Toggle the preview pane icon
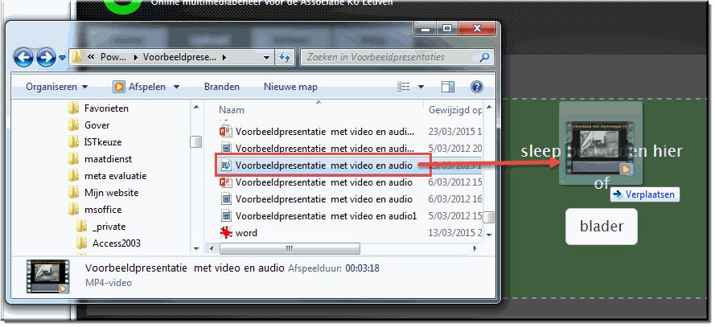This screenshot has height=327, width=715. (448, 87)
